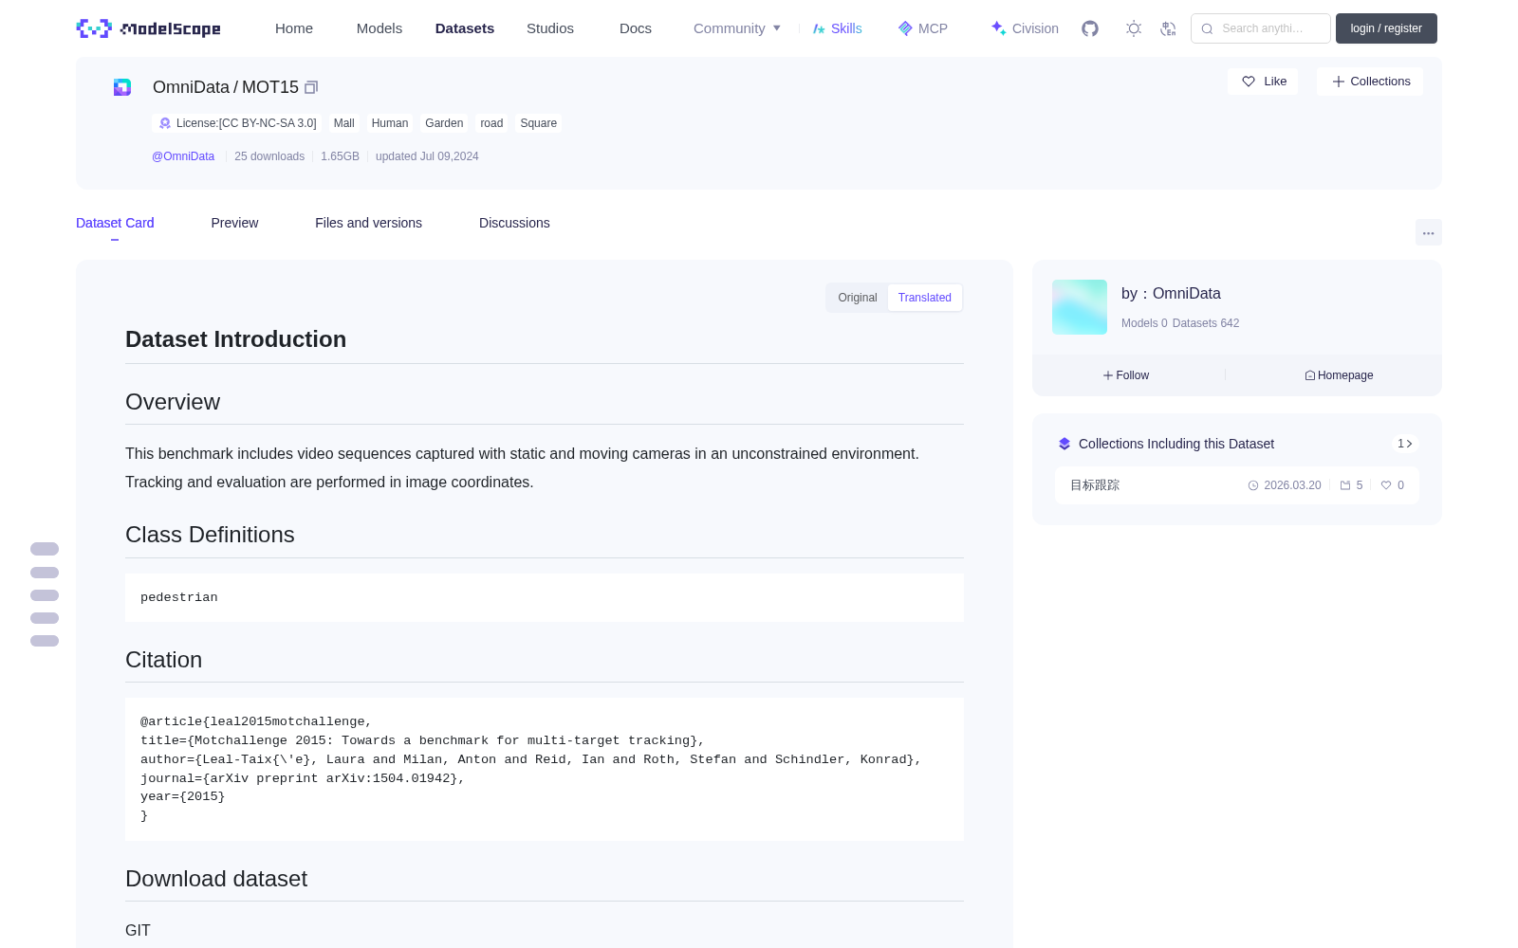Open the GitHub icon link
1518x948 pixels.
tap(1090, 28)
